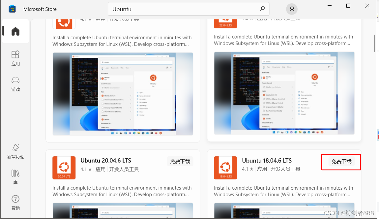The image size is (379, 219).
Task: Open the Ubuntu 18.04.6 LTS title link
Action: pos(267,161)
